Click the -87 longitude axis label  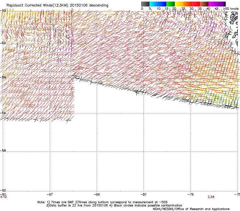pos(50,194)
